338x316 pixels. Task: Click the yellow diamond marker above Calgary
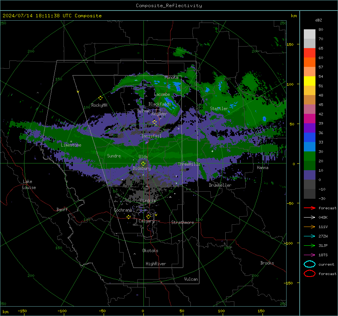pos(148,216)
